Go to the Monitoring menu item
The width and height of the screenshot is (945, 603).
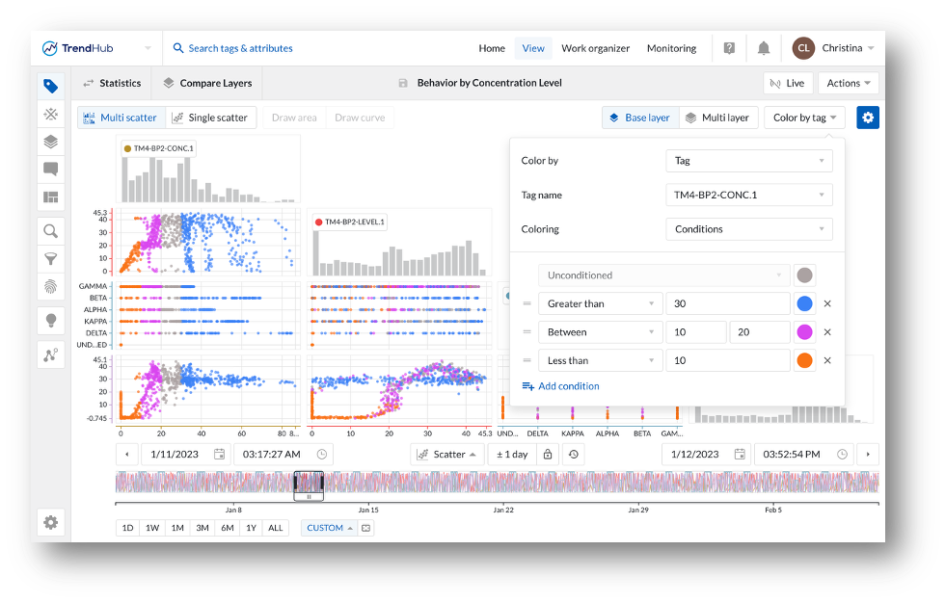point(671,48)
